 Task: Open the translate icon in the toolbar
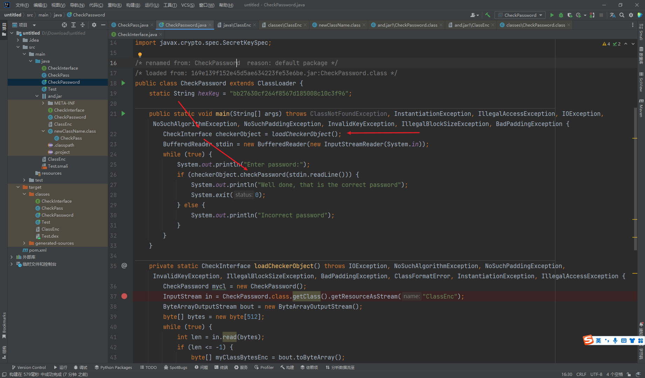(x=612, y=15)
